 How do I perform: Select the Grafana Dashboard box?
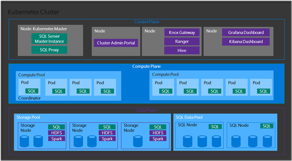[246, 32]
